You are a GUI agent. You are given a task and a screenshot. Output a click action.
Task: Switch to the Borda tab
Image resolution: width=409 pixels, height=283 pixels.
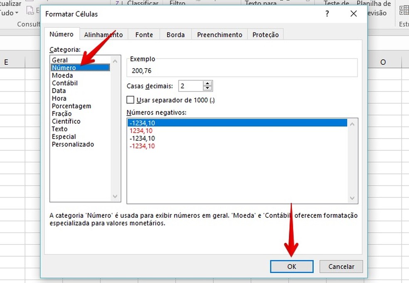point(175,34)
